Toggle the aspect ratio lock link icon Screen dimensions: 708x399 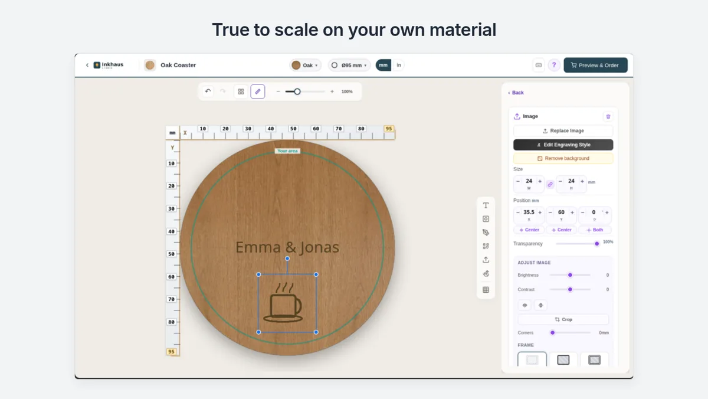(550, 184)
